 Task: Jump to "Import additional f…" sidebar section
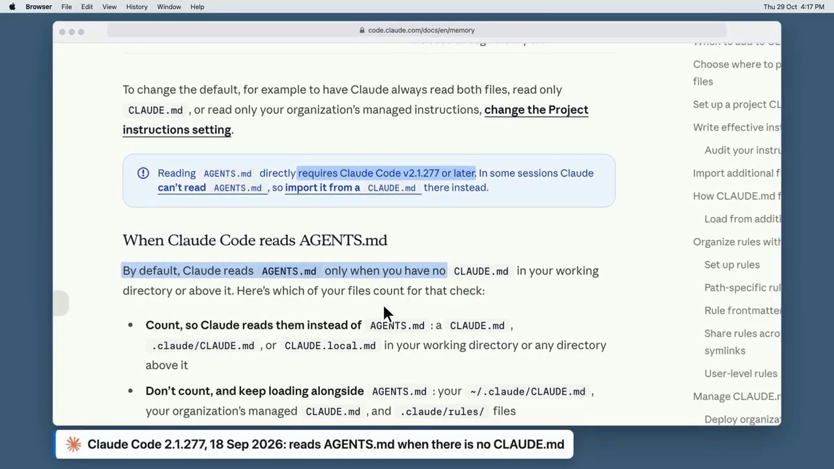point(736,173)
